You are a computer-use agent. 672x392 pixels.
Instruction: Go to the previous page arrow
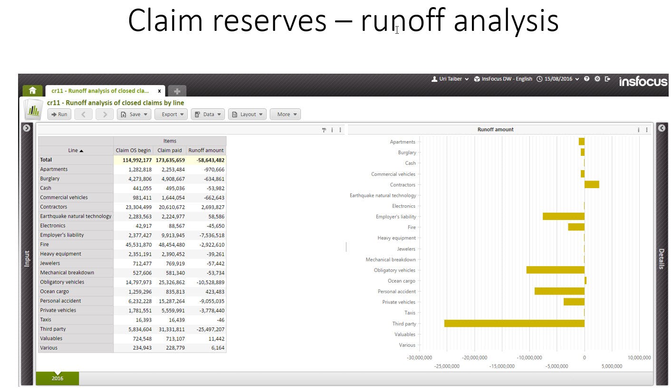[83, 114]
